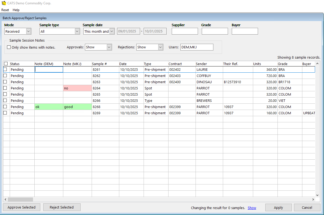The width and height of the screenshot is (324, 215).
Task: Click the Cancel button
Action: (x=307, y=207)
